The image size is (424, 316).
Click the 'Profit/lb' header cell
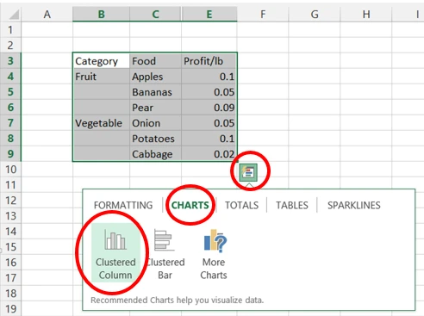point(209,61)
